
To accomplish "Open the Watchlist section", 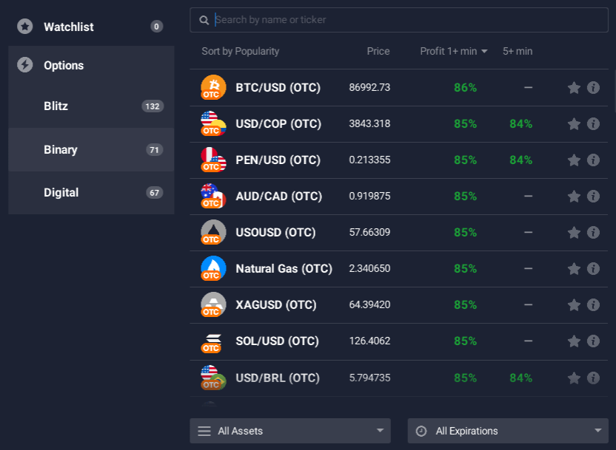I will pos(69,27).
